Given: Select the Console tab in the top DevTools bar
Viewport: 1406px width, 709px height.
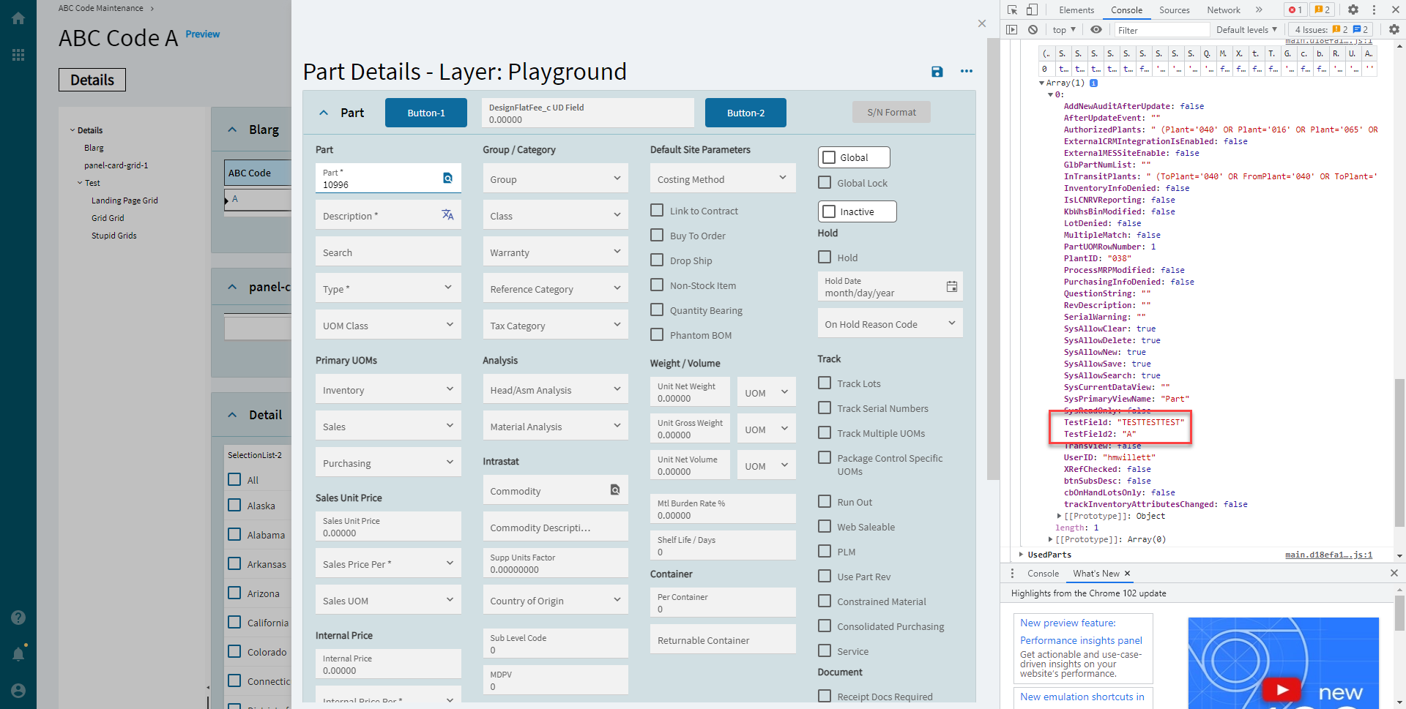Looking at the screenshot, I should tap(1126, 10).
